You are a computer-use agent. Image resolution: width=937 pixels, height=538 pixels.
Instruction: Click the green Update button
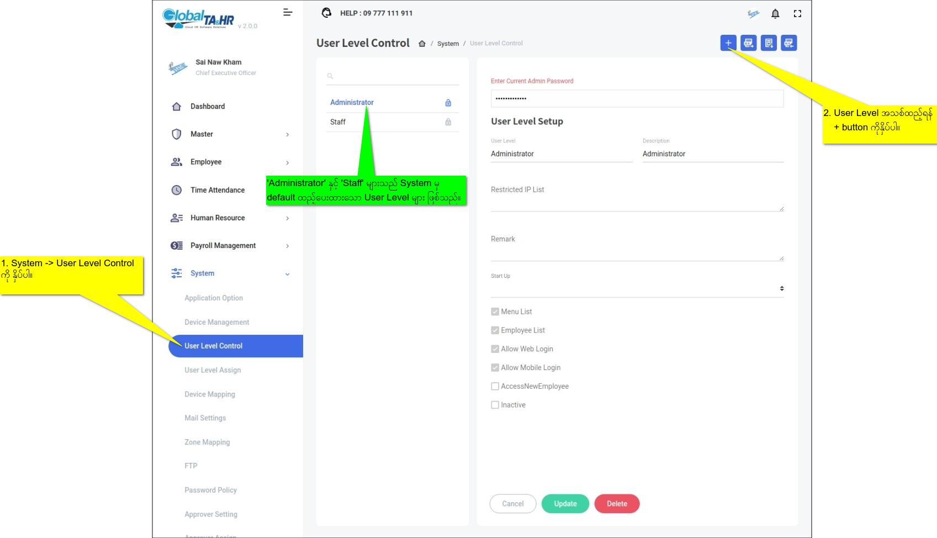pyautogui.click(x=565, y=504)
